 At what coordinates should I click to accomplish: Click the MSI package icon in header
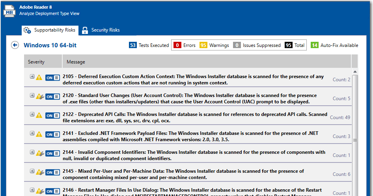point(9,11)
